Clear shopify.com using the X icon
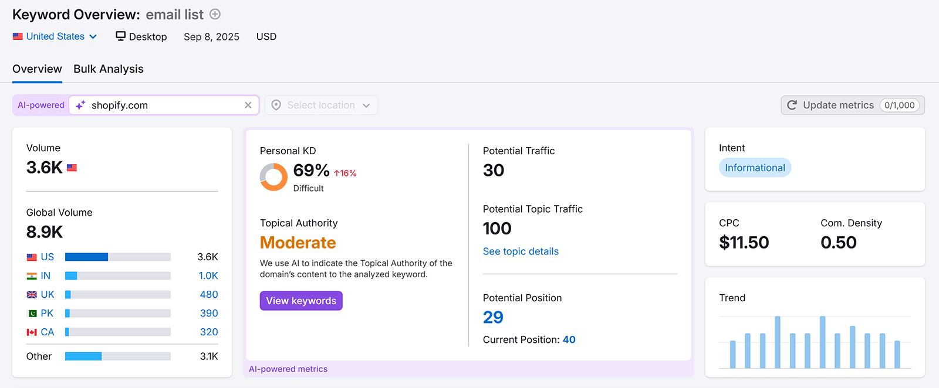The width and height of the screenshot is (939, 388). [248, 105]
